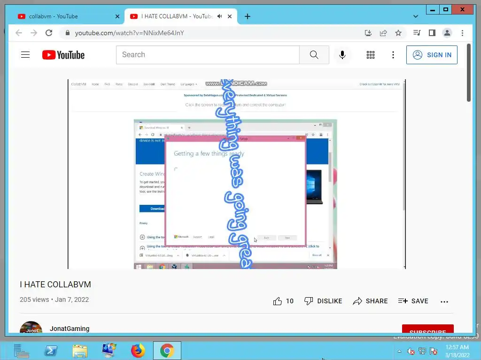Expand the tab search chevron
This screenshot has width=481, height=360.
tap(416, 16)
